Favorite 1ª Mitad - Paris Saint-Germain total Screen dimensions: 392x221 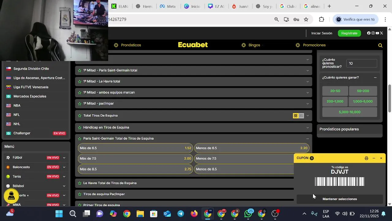[x=80, y=71]
